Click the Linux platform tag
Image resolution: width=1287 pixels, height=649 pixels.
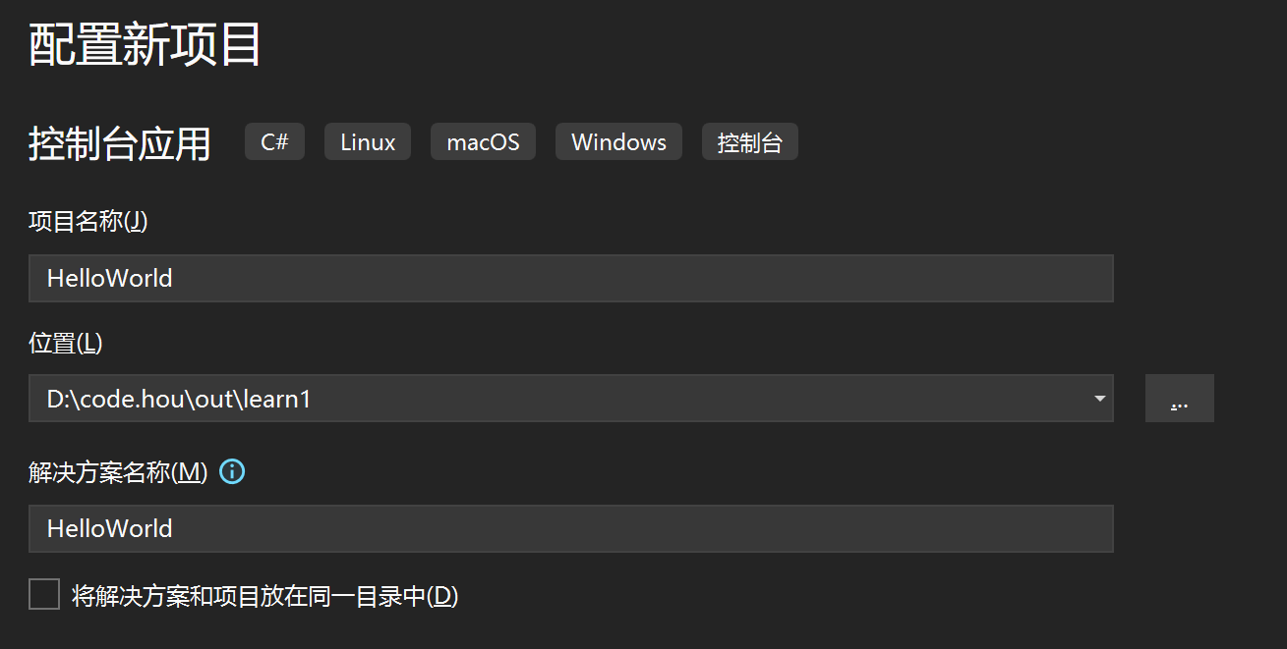click(x=368, y=142)
